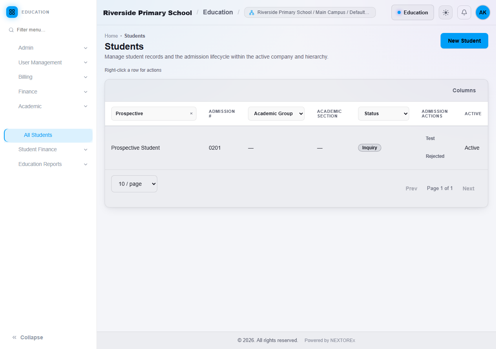The height and width of the screenshot is (349, 496).
Task: Click the hierarchy icon in breadcrumb selector
Action: 251,12
